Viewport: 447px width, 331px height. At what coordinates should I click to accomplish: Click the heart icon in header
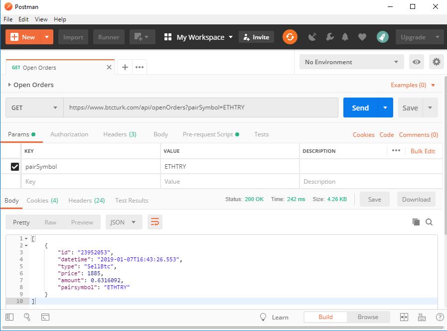click(362, 37)
